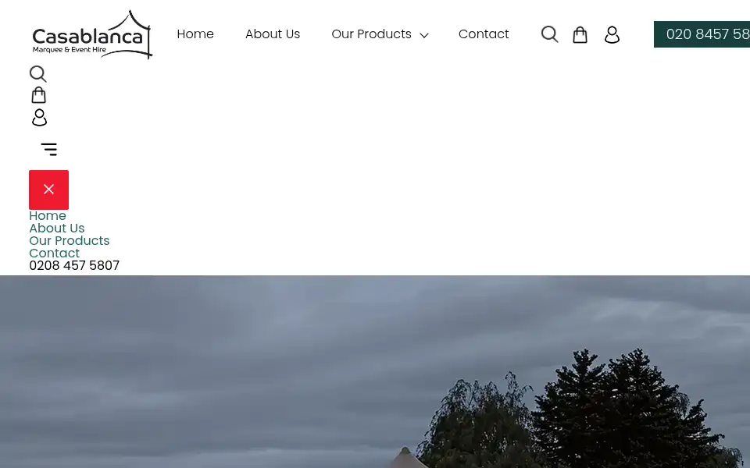Screen dimensions: 750x468
Task: Click the green Our Products link in mobile menu
Action: [x=70, y=241]
